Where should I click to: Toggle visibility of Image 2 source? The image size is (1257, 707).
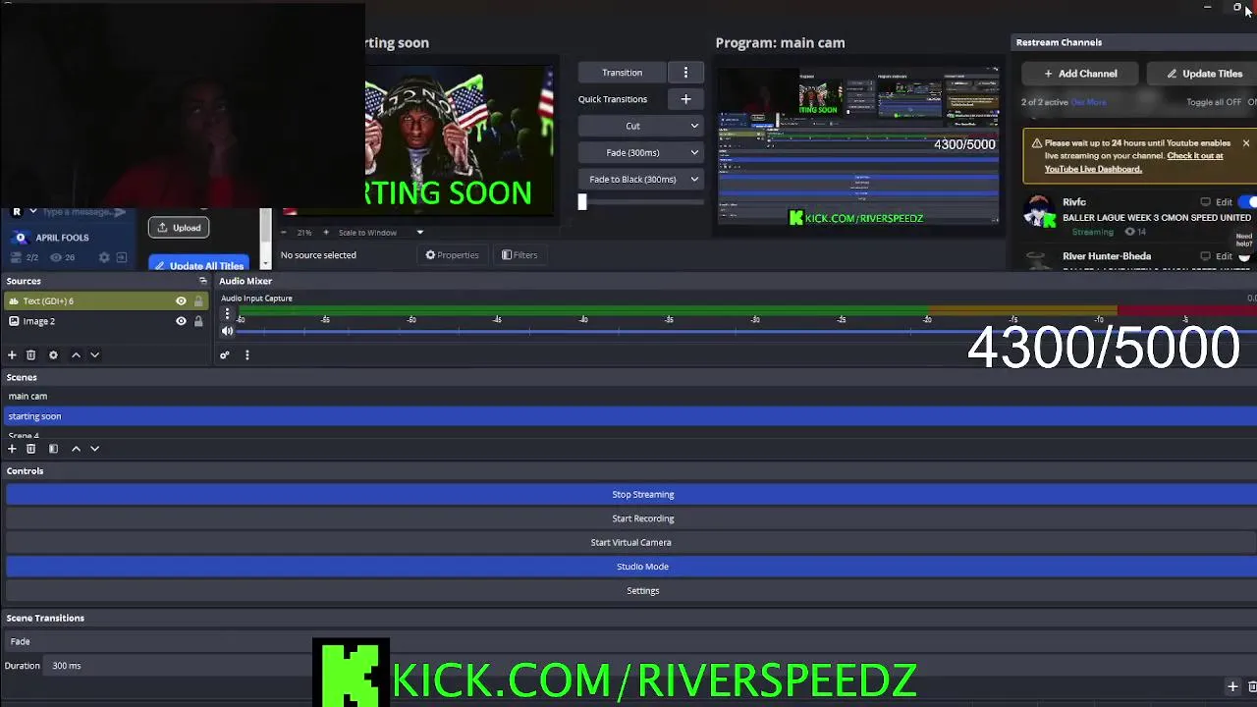181,321
